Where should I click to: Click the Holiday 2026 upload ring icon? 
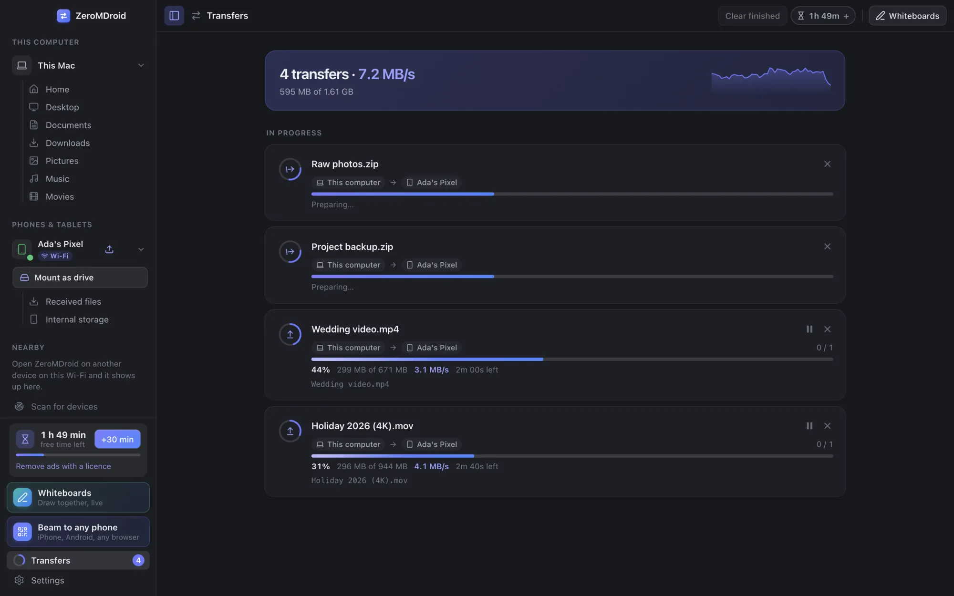coord(290,431)
